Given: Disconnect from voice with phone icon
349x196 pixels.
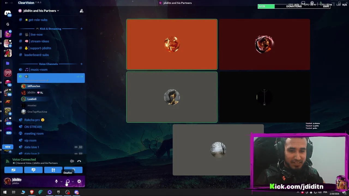Looking at the screenshot, I should pos(79,161).
